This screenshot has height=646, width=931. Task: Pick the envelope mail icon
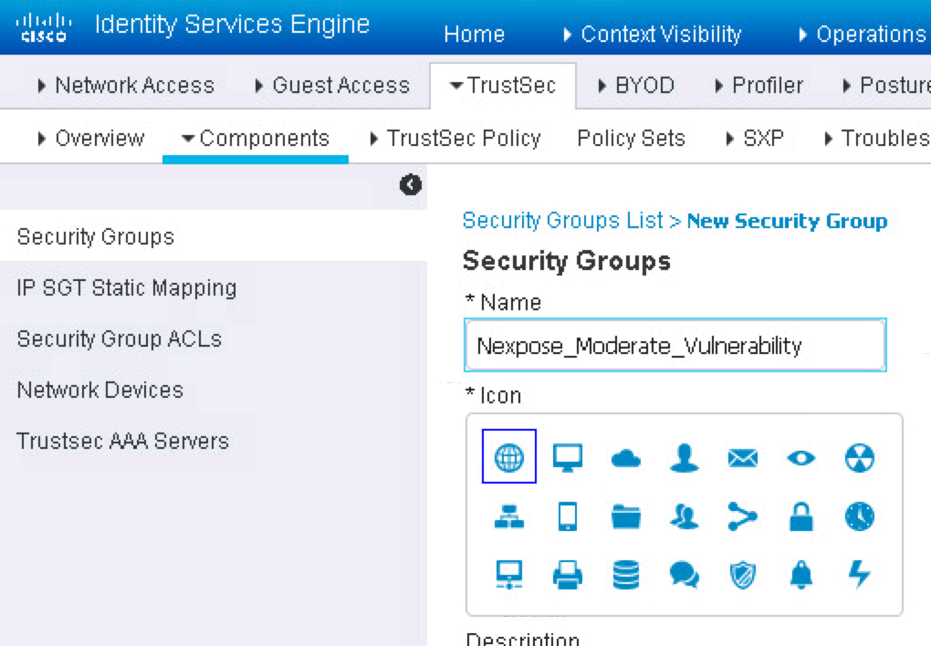click(742, 458)
